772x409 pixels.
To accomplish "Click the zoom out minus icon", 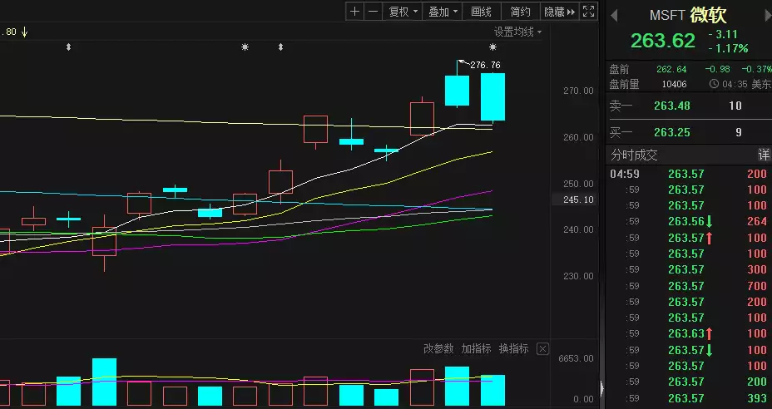I will click(373, 12).
